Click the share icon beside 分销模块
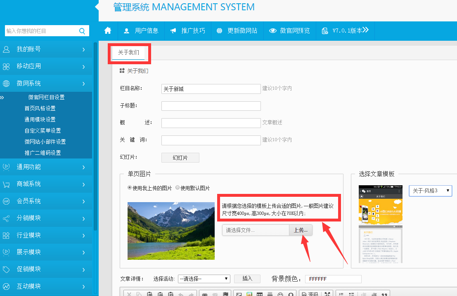 [6, 218]
